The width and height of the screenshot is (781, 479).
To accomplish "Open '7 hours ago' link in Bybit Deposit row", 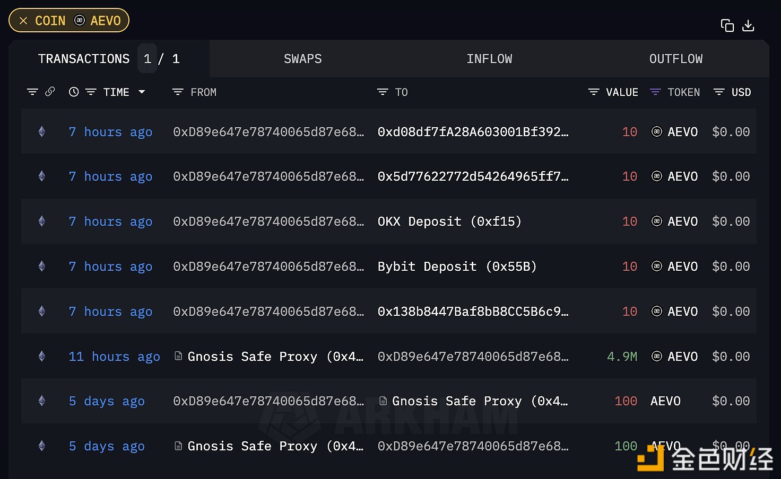I will (x=110, y=267).
